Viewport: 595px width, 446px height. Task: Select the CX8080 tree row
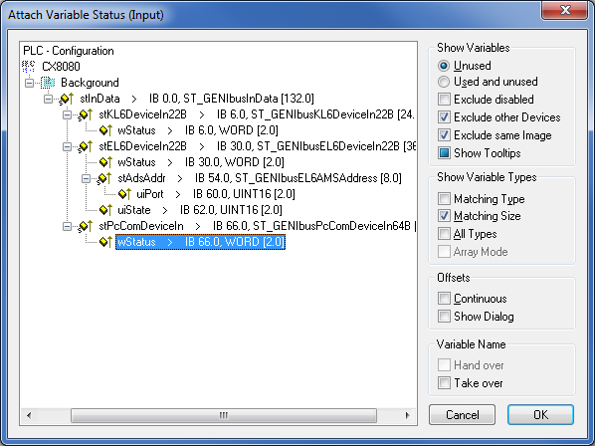tap(61, 67)
